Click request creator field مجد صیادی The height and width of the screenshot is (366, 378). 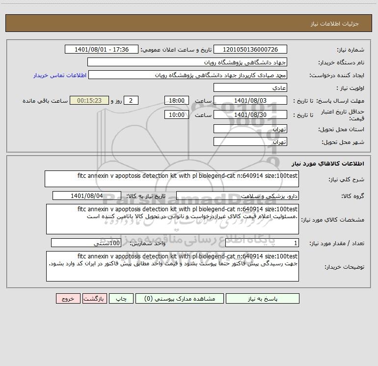[188, 75]
